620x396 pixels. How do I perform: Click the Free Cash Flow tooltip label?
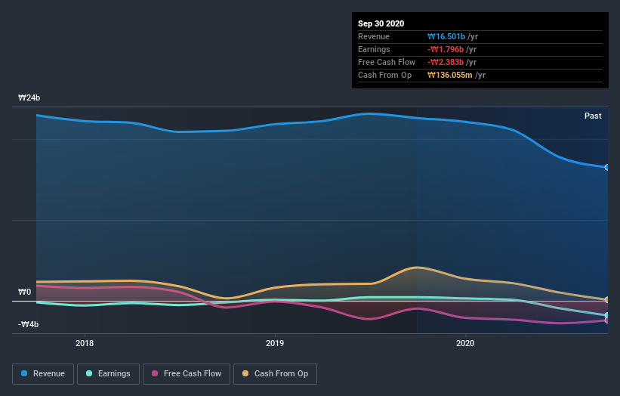(x=387, y=62)
